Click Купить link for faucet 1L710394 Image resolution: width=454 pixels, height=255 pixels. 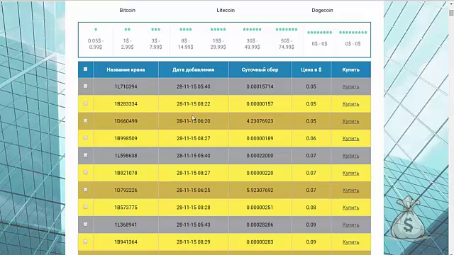pos(350,86)
